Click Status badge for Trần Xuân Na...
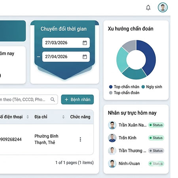Viewport: 178px width, 178px height. 156,125
